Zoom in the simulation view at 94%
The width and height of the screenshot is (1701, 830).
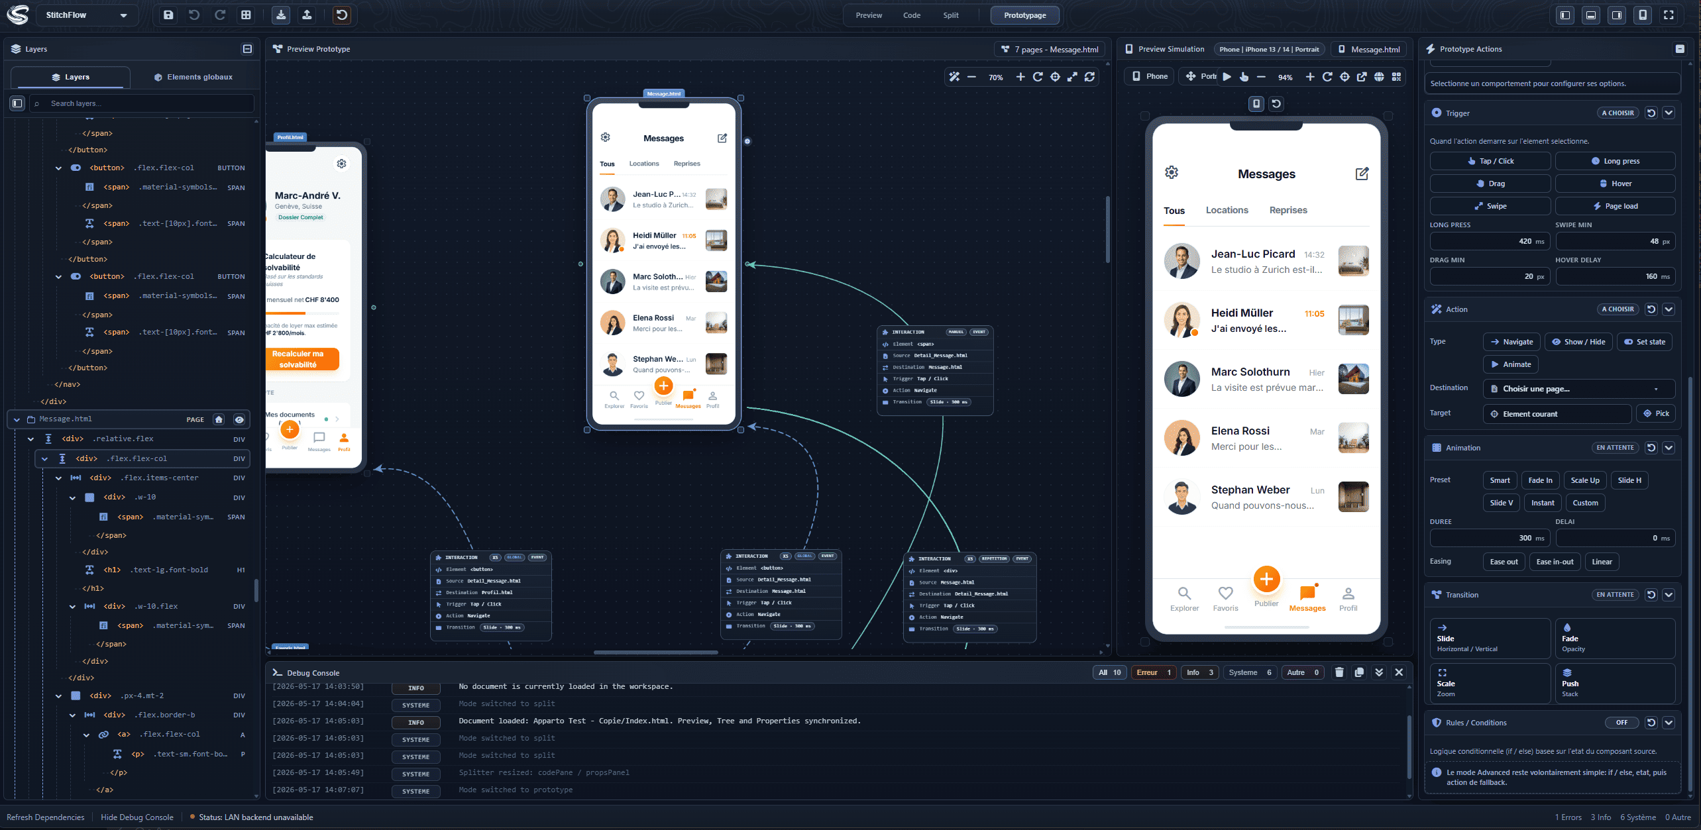click(1310, 77)
